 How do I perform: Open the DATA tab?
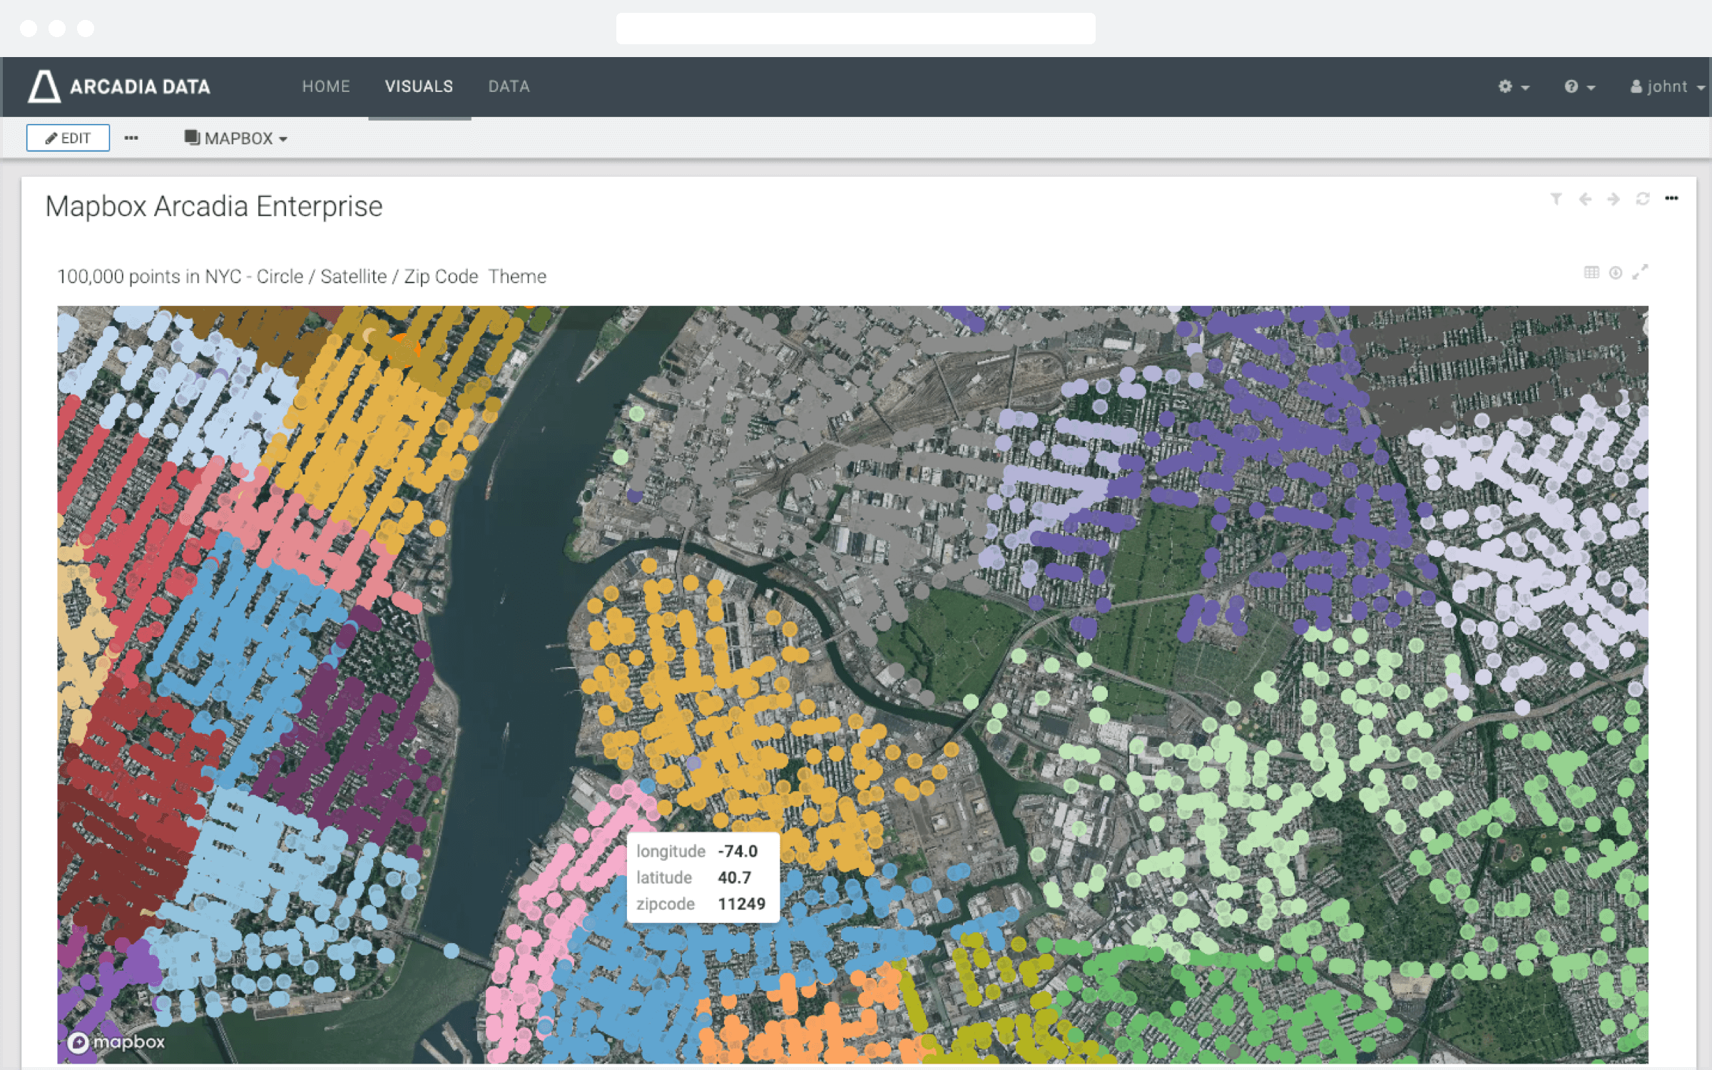(x=509, y=86)
